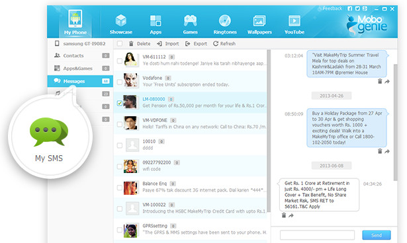
Task: Click the 09227792200 contact photo
Action: coord(130,166)
